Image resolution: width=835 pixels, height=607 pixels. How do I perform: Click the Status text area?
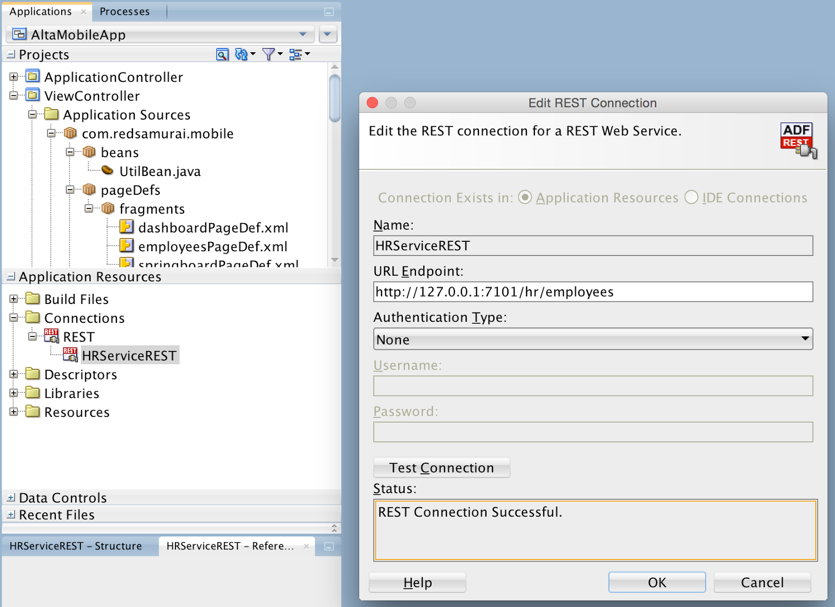tap(595, 530)
